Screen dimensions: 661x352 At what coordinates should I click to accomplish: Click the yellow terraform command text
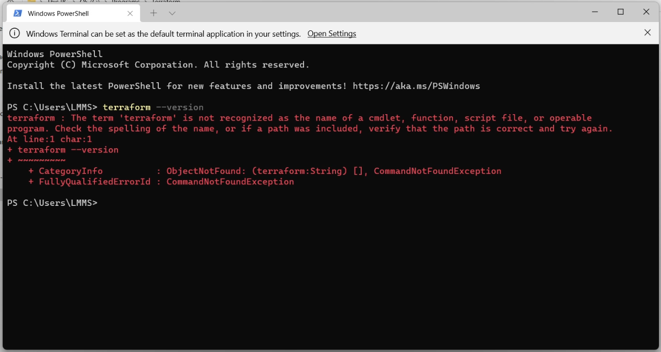pos(126,107)
